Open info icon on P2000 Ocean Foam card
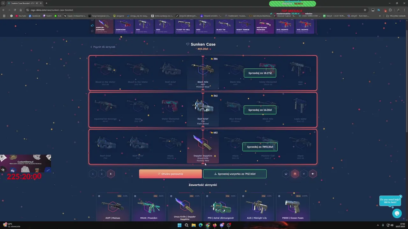This screenshot has width=408, height=229. [x=279, y=196]
